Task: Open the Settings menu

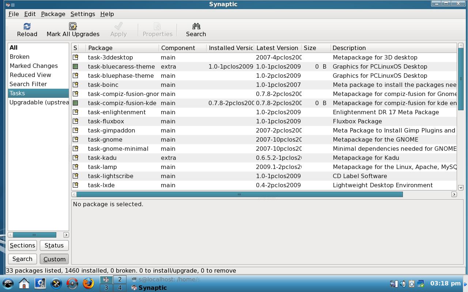Action: 83,14
